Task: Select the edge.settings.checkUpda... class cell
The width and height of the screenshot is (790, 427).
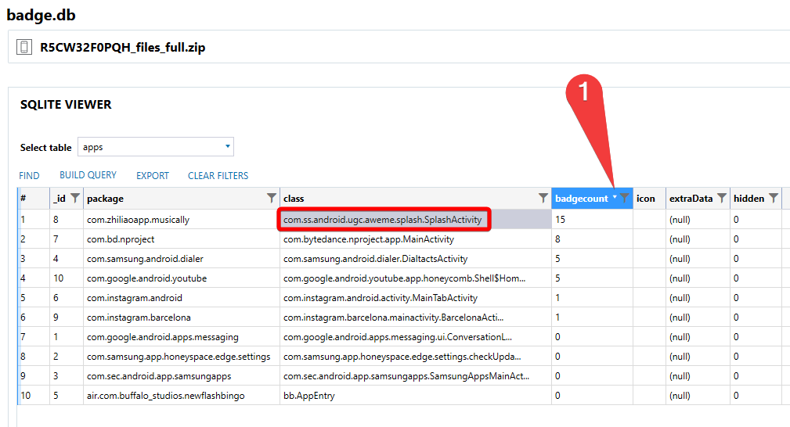Action: click(x=416, y=357)
